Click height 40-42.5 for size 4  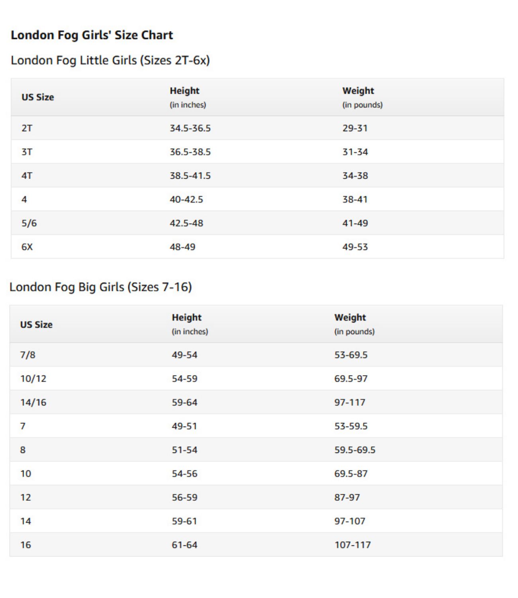[186, 200]
